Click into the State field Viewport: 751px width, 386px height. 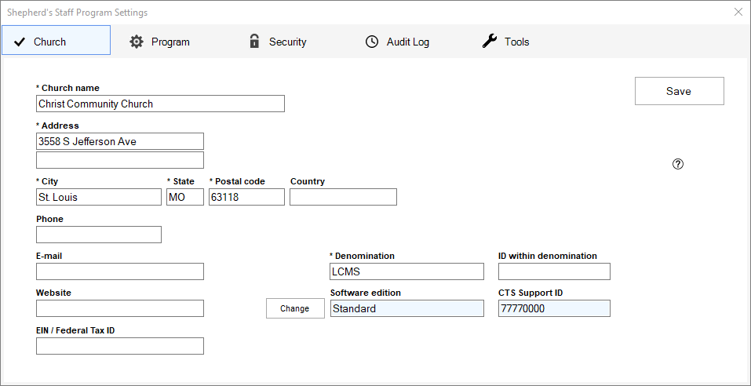pyautogui.click(x=184, y=197)
